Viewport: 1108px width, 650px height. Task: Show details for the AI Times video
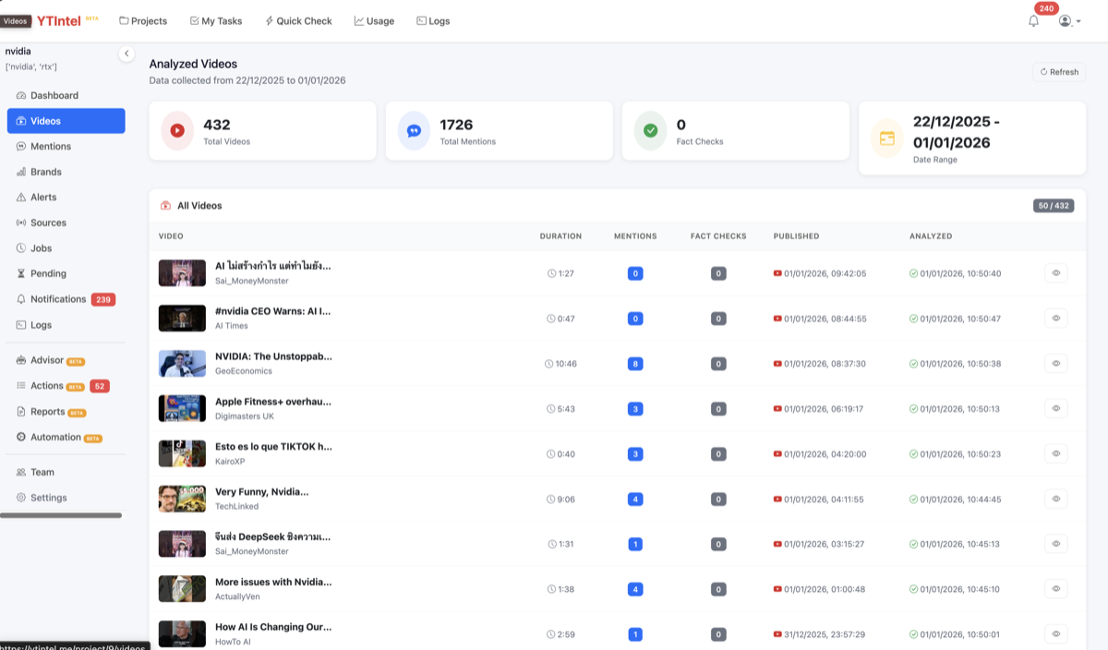coord(1055,318)
